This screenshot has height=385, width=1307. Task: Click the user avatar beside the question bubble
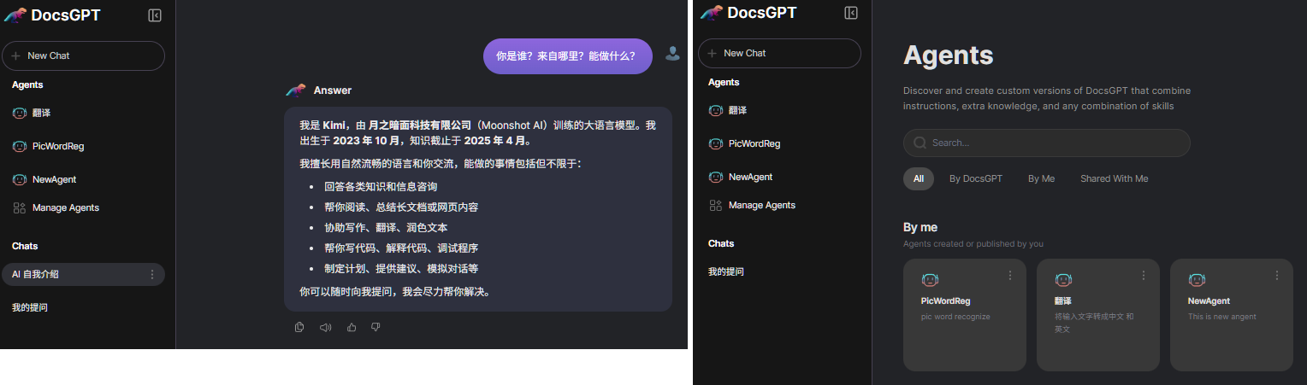click(x=673, y=54)
